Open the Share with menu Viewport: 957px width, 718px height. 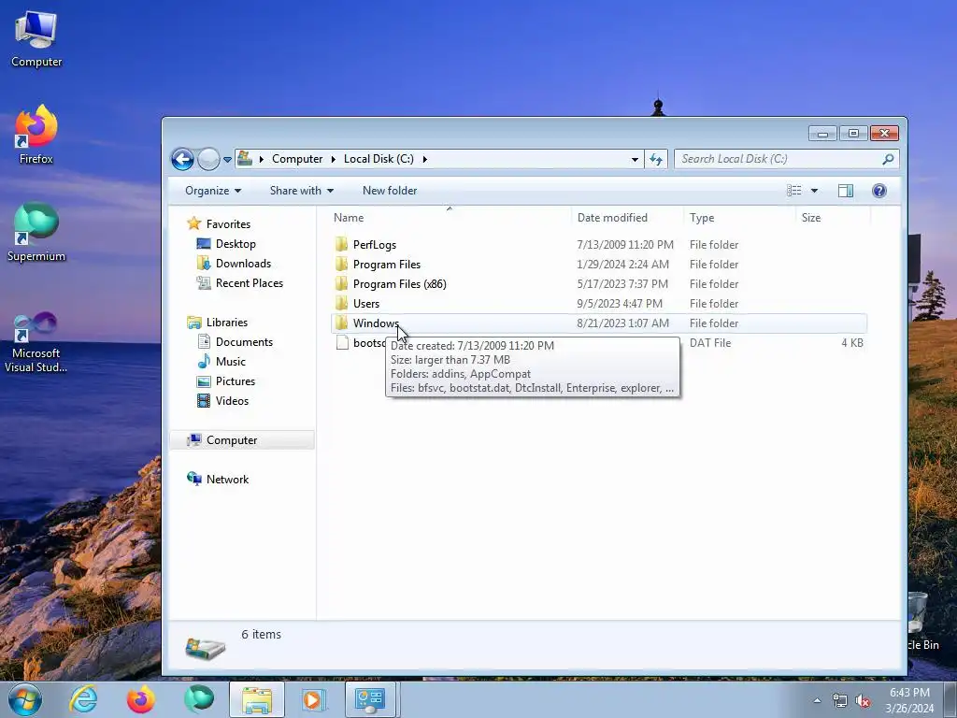tap(302, 191)
